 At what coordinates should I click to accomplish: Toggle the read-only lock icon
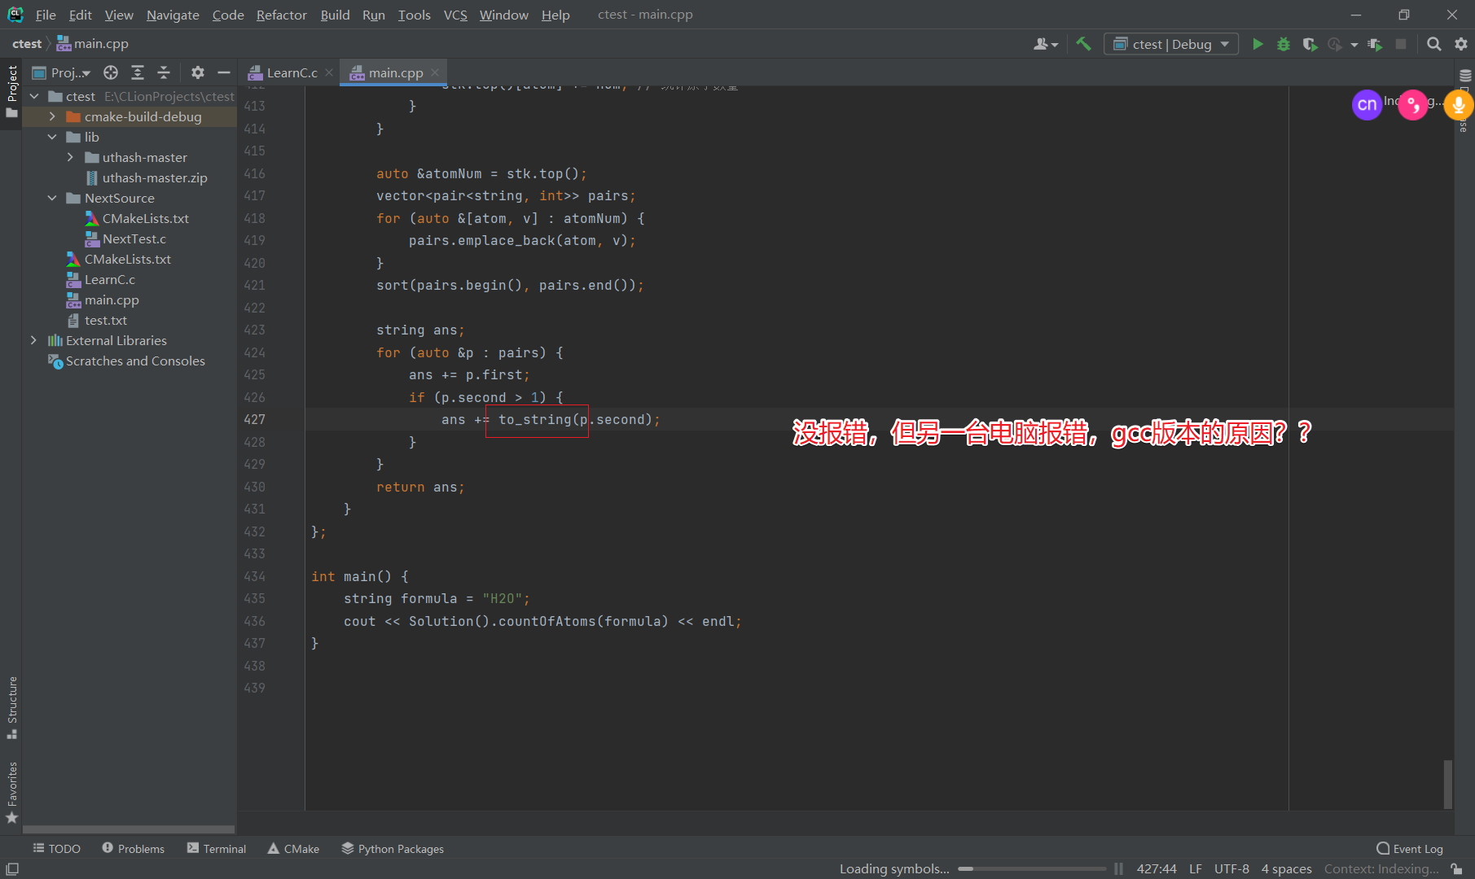[1456, 868]
